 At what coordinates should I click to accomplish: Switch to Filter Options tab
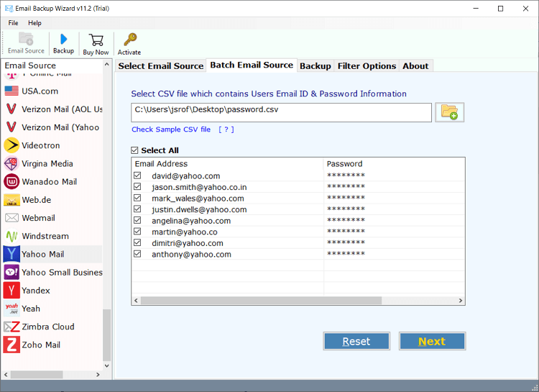(x=367, y=65)
